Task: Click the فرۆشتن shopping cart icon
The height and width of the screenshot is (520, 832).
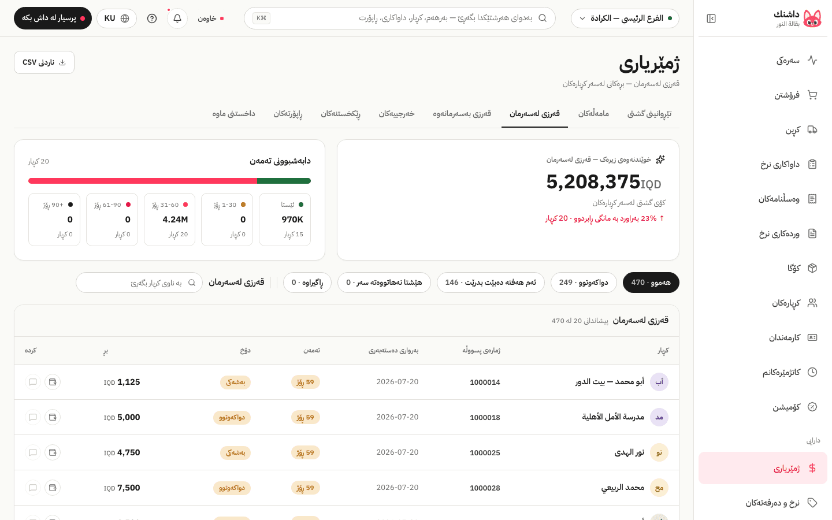Action: pyautogui.click(x=812, y=95)
